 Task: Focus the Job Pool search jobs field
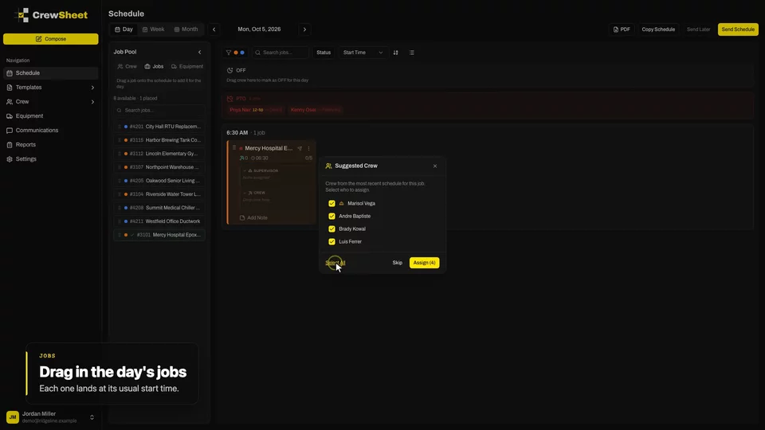[159, 110]
